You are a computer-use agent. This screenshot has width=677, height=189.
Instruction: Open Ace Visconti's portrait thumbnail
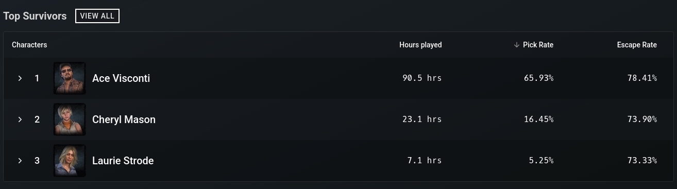point(70,78)
